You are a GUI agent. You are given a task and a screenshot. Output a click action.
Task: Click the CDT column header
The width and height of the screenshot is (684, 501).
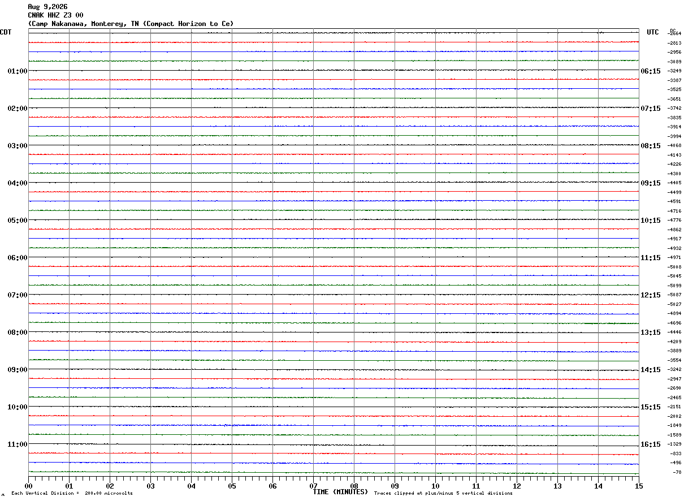pos(6,32)
